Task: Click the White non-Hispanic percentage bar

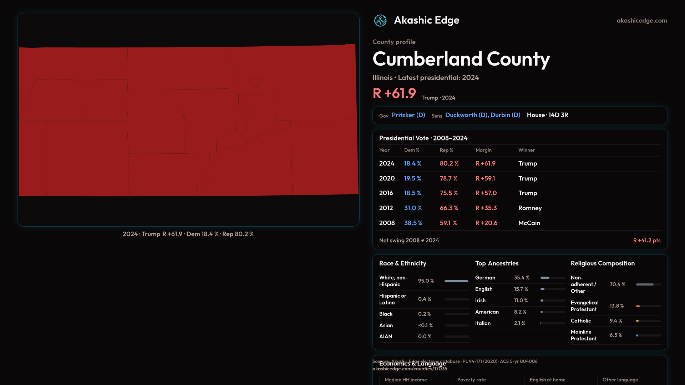Action: 456,281
